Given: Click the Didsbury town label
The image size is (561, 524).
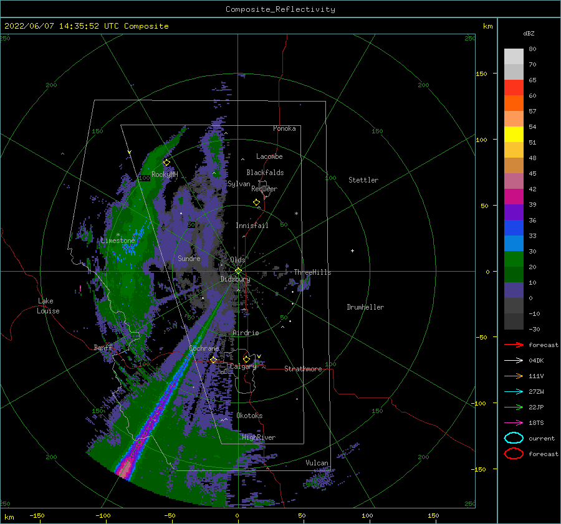Looking at the screenshot, I should click(236, 279).
